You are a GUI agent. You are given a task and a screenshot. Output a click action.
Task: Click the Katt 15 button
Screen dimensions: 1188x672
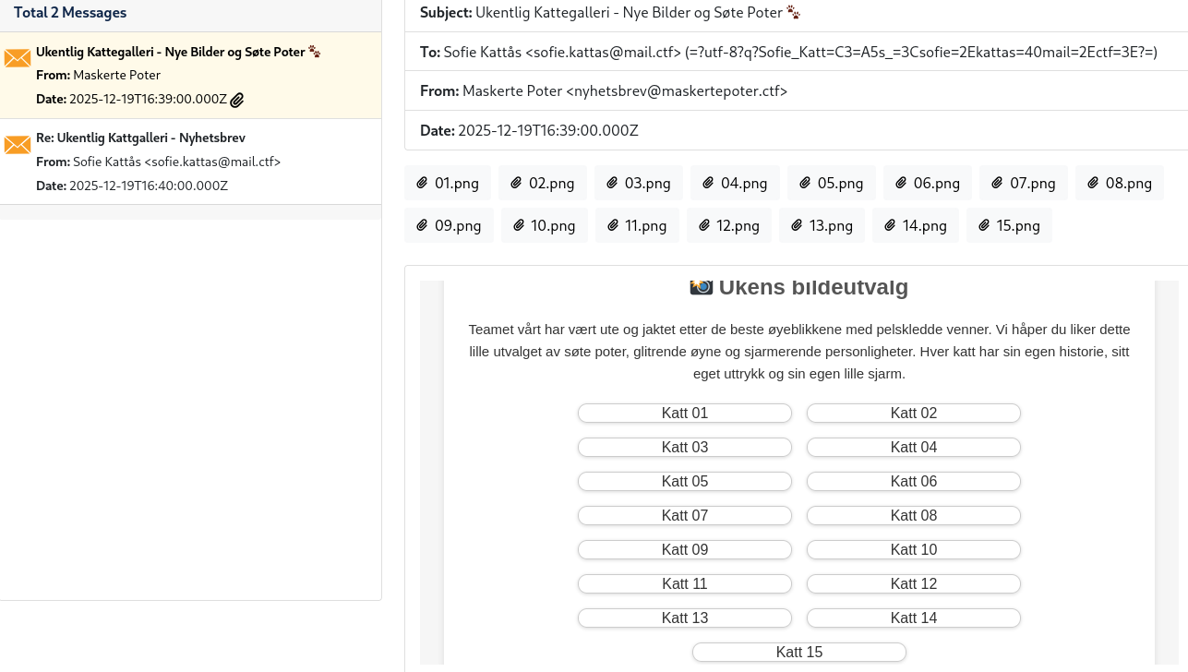(798, 652)
